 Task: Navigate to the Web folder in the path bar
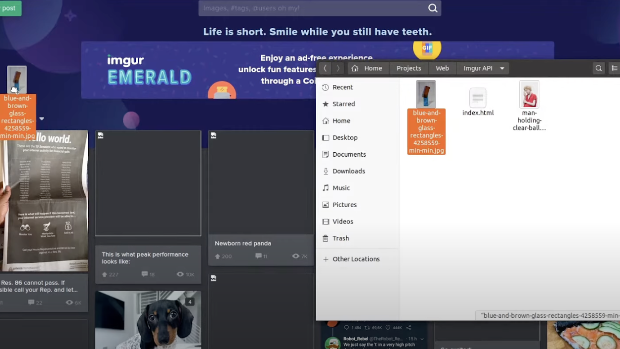[442, 68]
